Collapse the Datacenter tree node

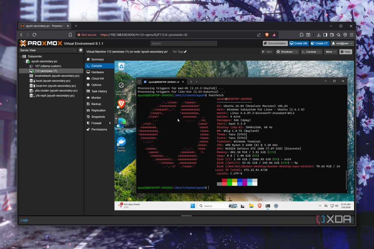point(21,56)
